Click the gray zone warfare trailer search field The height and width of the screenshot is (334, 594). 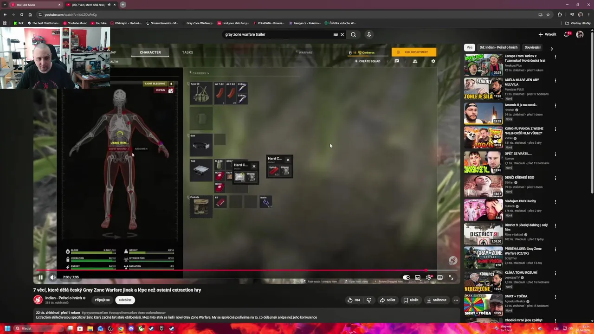[278, 34]
